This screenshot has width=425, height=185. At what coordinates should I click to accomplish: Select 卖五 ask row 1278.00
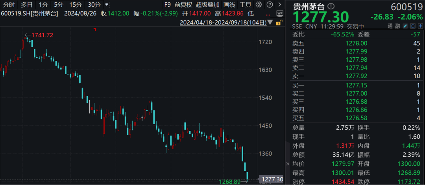(x=356, y=43)
